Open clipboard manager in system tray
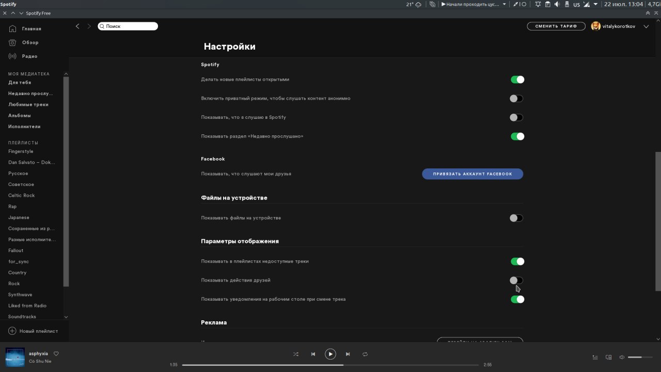This screenshot has height=372, width=661. coord(547,4)
